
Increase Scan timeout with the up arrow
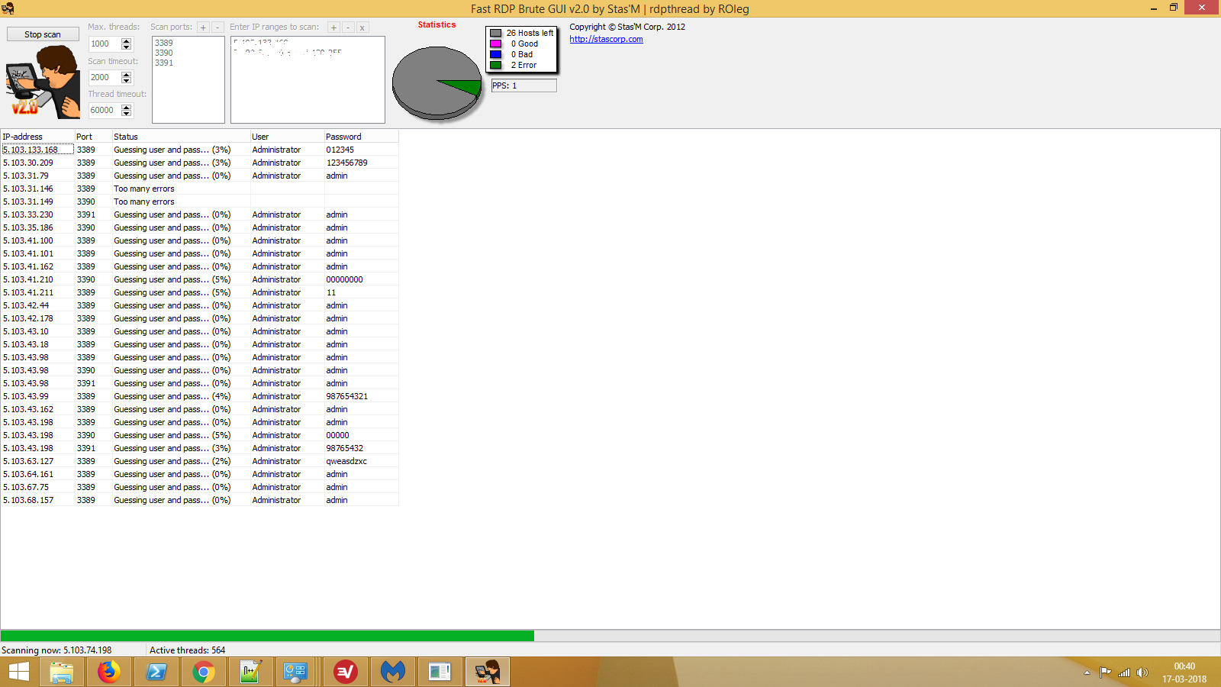pos(127,75)
